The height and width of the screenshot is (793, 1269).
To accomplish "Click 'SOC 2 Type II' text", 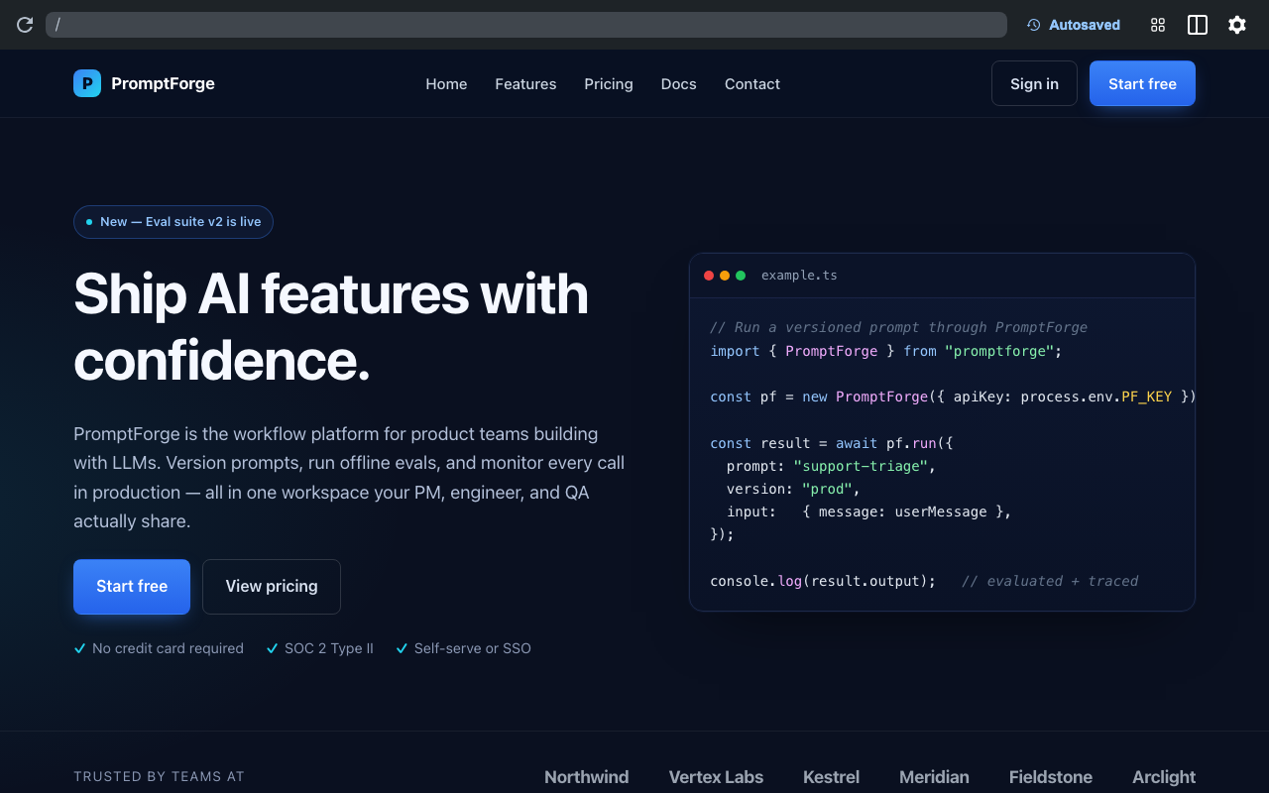I will click(x=329, y=648).
